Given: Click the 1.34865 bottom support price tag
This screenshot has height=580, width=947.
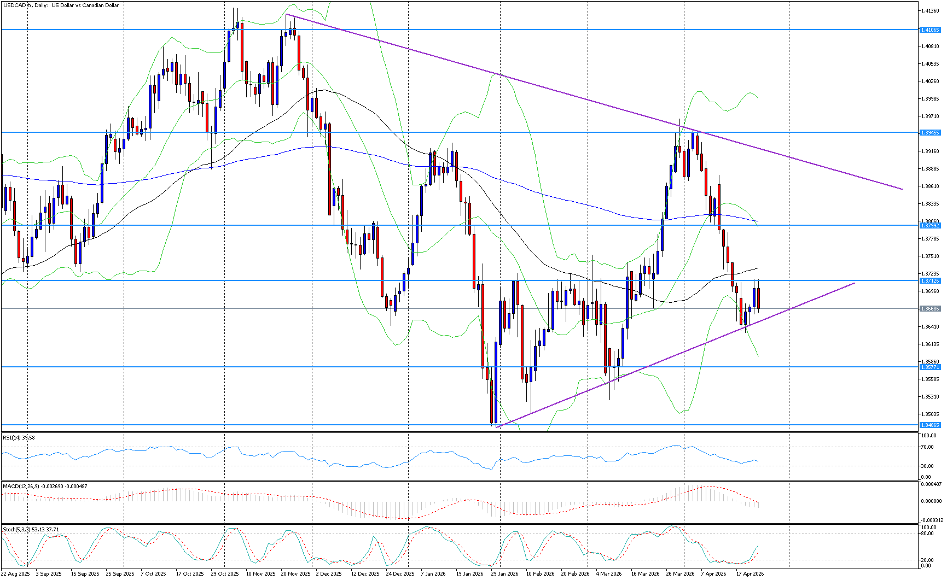Looking at the screenshot, I should coord(929,425).
